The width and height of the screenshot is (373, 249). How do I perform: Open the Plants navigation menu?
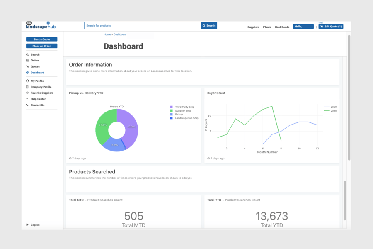coord(267,27)
